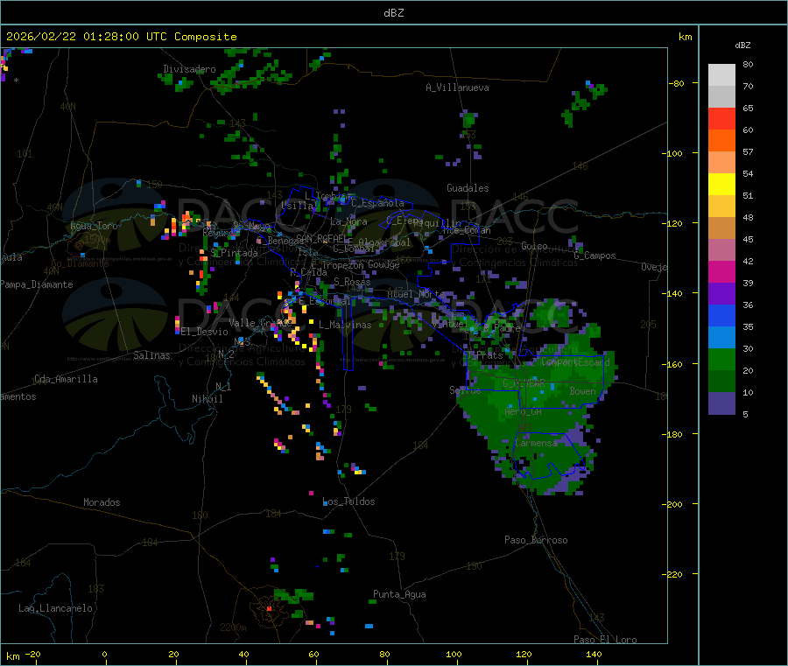Screen dimensions: 788x666
Task: Click the 2026/02/22 01:28:00 UTC Composite timestamp
Action: (x=121, y=37)
